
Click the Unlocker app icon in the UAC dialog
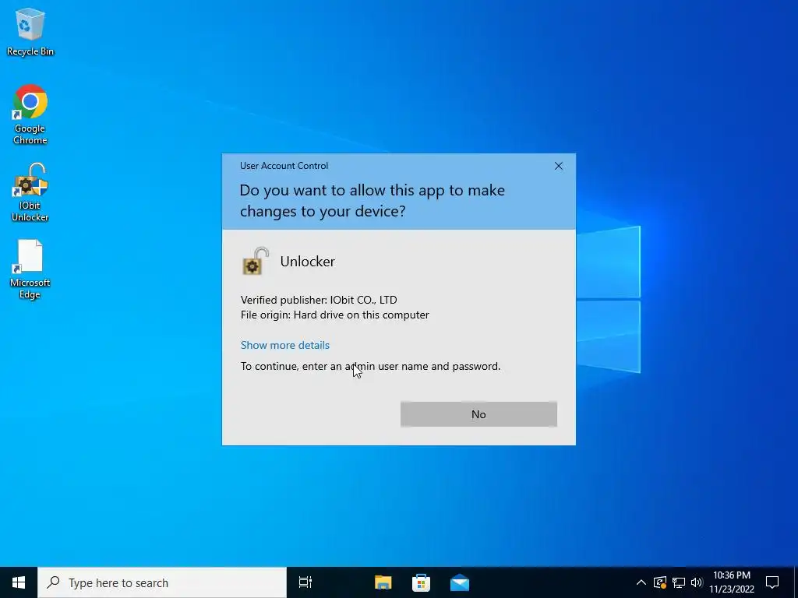(255, 262)
